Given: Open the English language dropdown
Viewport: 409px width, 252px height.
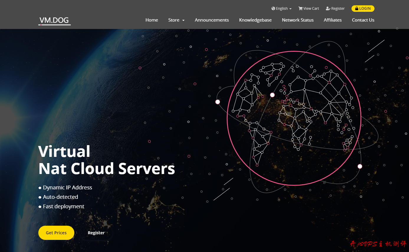Looking at the screenshot, I should (281, 9).
